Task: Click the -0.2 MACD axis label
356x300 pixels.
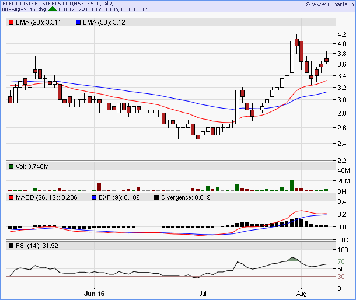Action: 344,240
